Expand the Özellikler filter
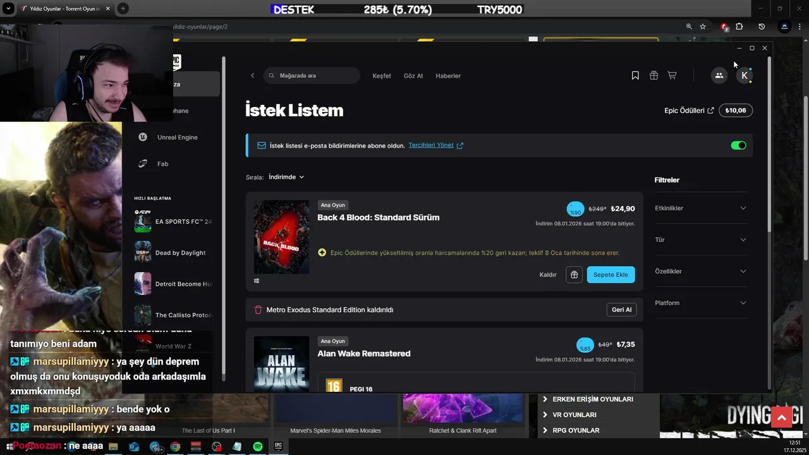Image resolution: width=809 pixels, height=455 pixels. (700, 271)
